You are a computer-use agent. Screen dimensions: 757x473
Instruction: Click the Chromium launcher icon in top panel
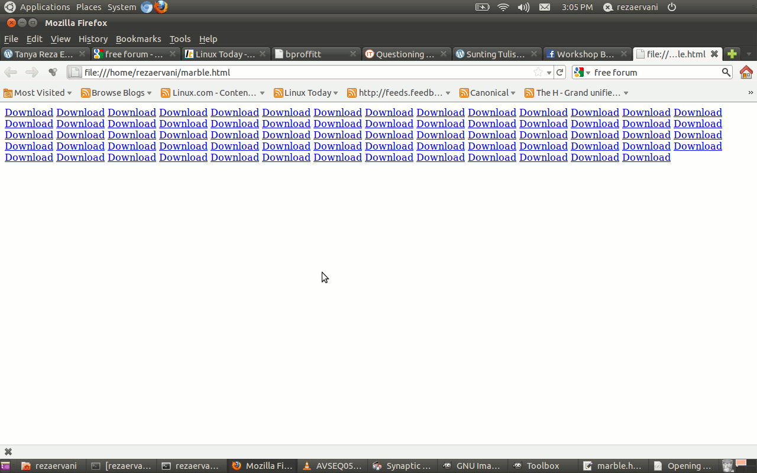pyautogui.click(x=147, y=7)
